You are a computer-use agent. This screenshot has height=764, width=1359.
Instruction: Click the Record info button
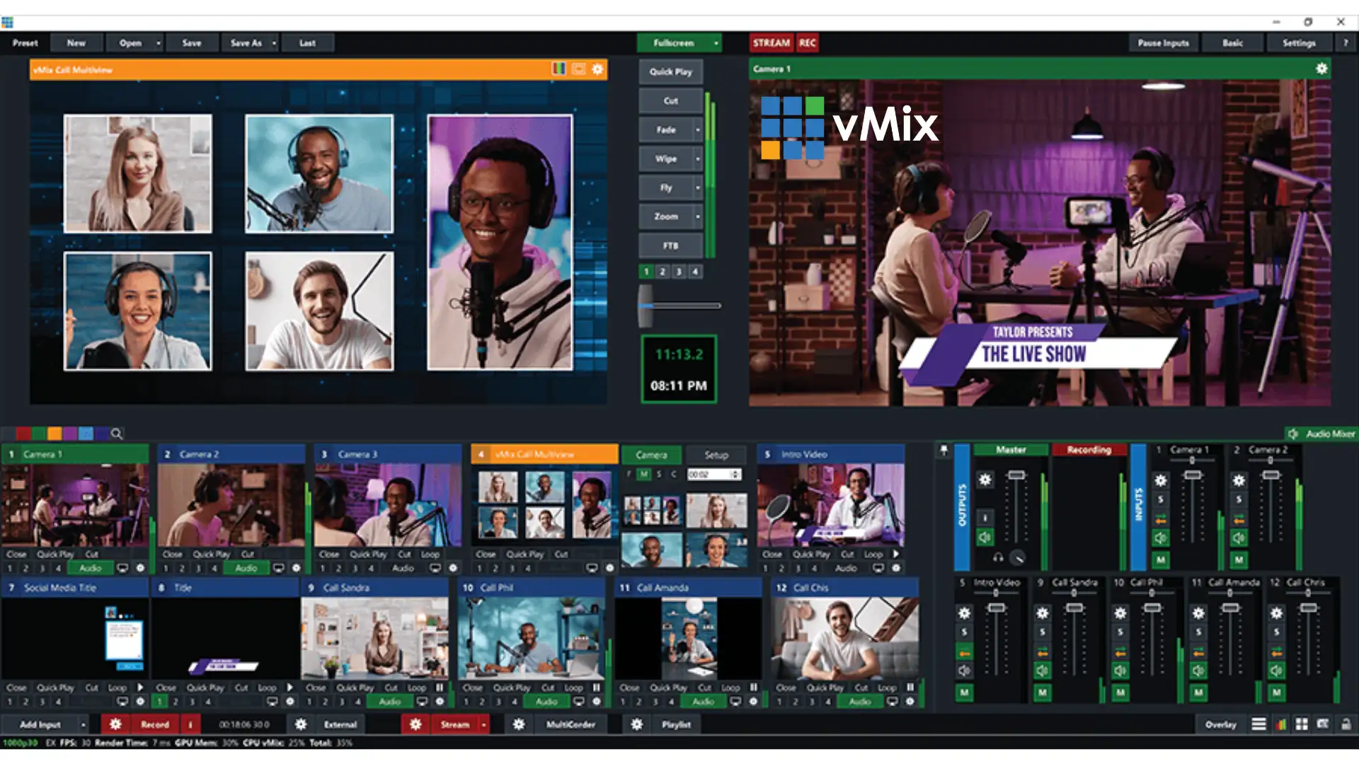click(x=190, y=724)
